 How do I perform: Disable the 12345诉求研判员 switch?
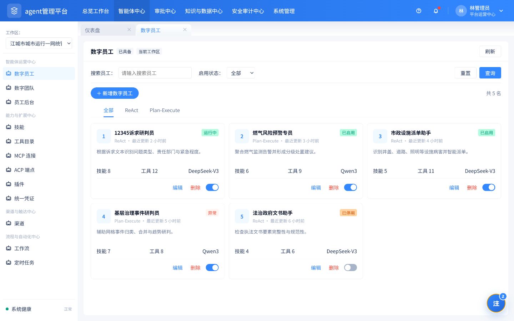[x=212, y=187]
